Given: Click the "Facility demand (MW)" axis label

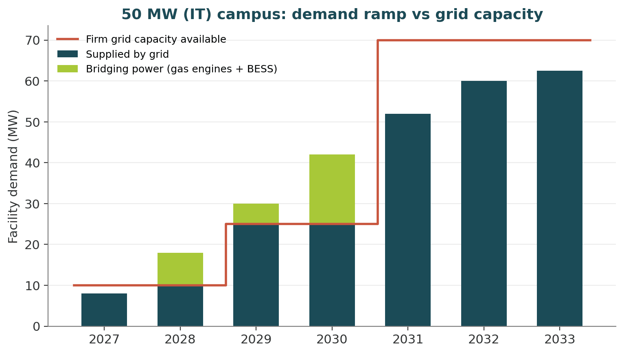Looking at the screenshot, I should coord(13,176).
